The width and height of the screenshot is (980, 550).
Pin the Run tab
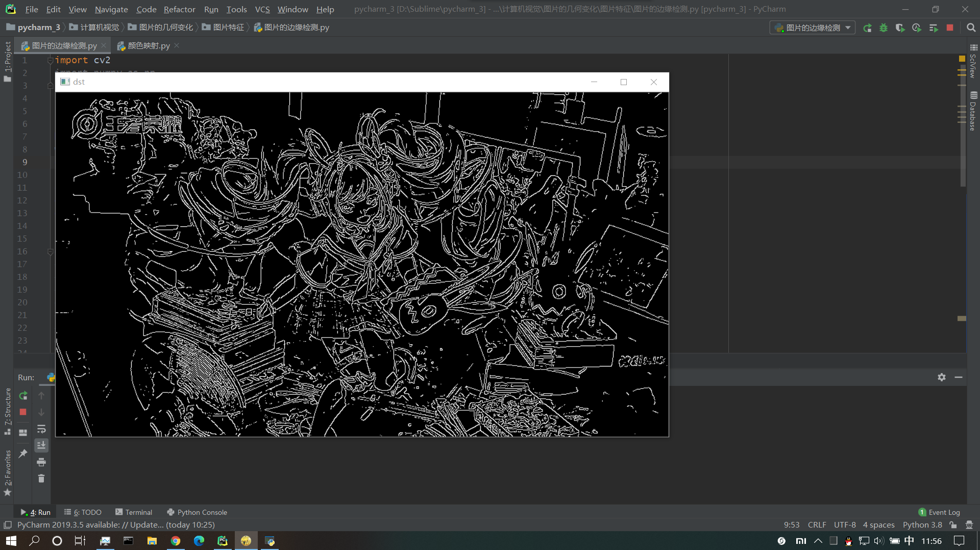(x=23, y=453)
